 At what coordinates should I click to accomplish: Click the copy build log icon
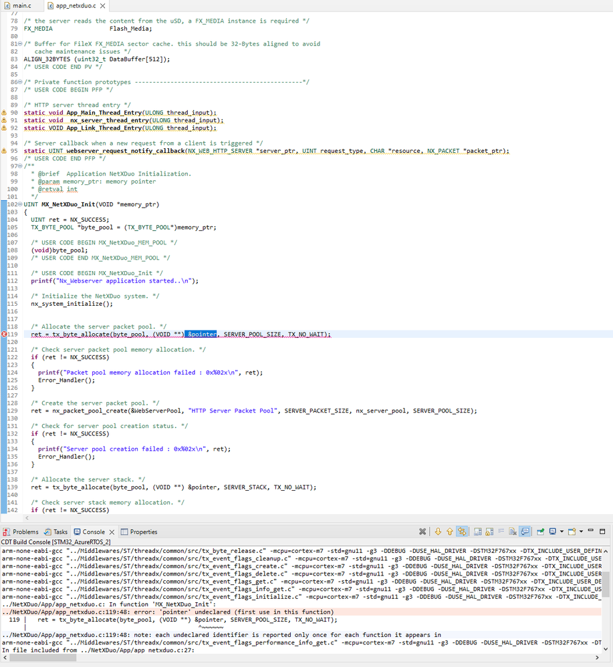[x=477, y=531]
